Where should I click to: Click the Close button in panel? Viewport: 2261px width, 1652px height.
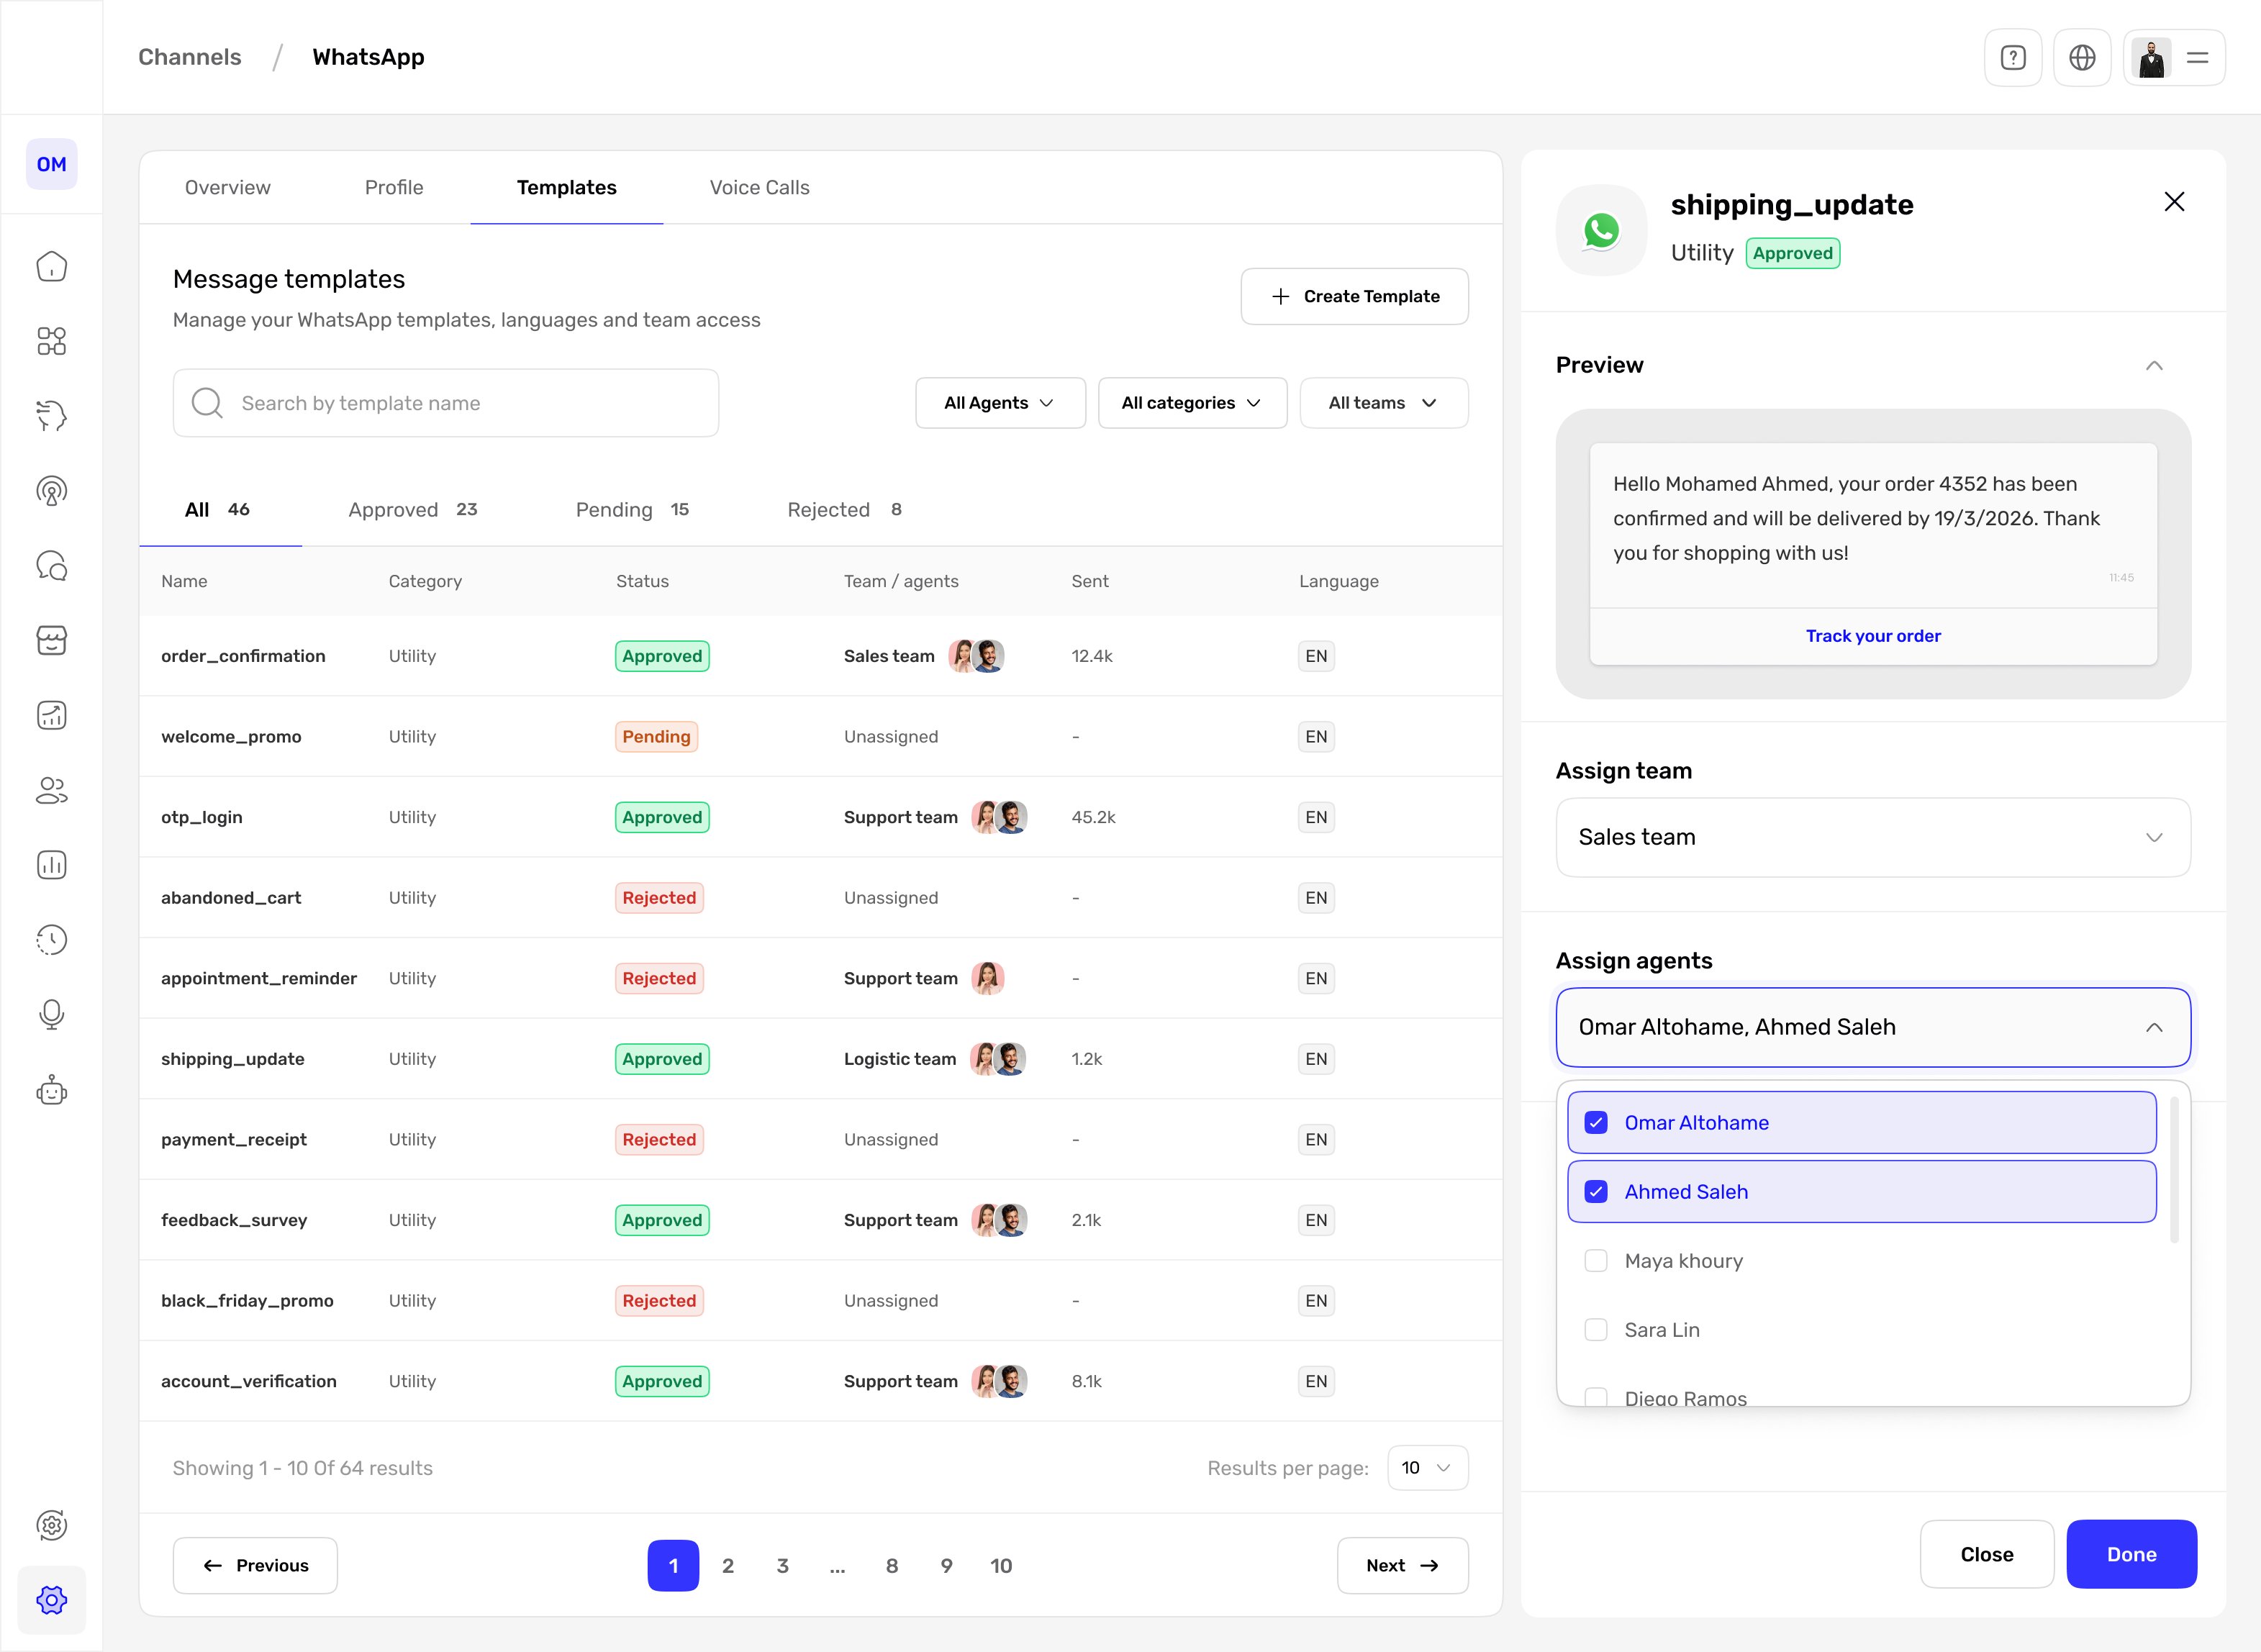click(1986, 1554)
